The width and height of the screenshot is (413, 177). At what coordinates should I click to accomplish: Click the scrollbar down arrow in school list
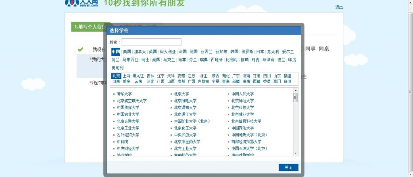(x=296, y=153)
